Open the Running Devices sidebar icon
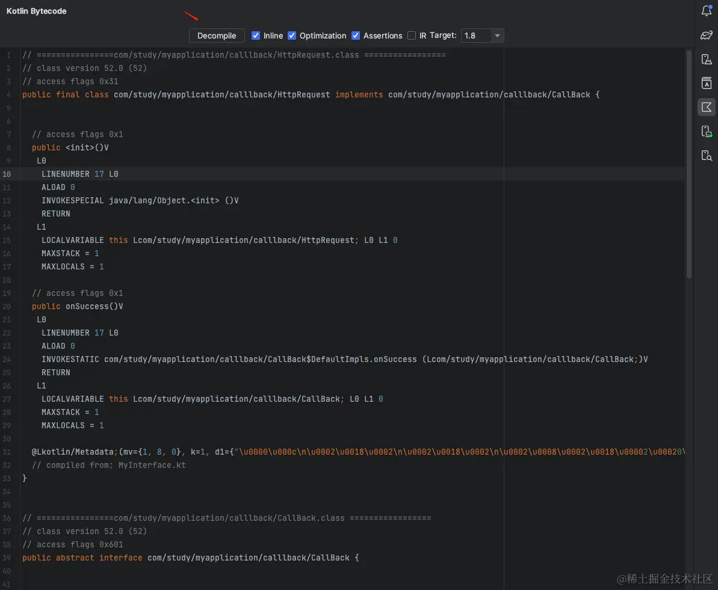718x590 pixels. (x=707, y=131)
